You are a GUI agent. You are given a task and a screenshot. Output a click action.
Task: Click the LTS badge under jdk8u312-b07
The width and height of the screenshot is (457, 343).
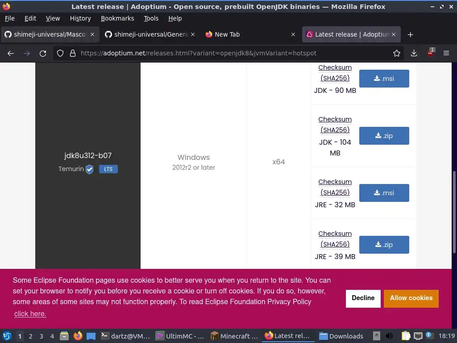click(108, 169)
